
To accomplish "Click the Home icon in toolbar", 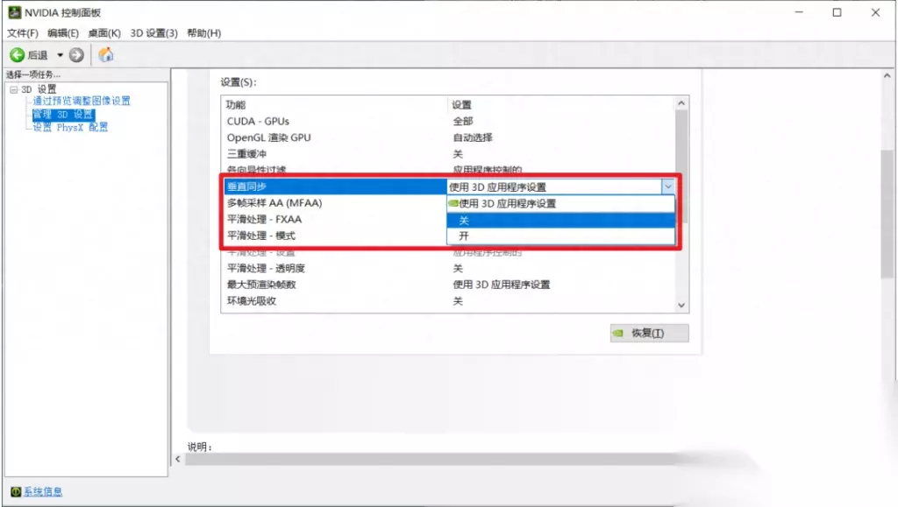I will (x=106, y=55).
